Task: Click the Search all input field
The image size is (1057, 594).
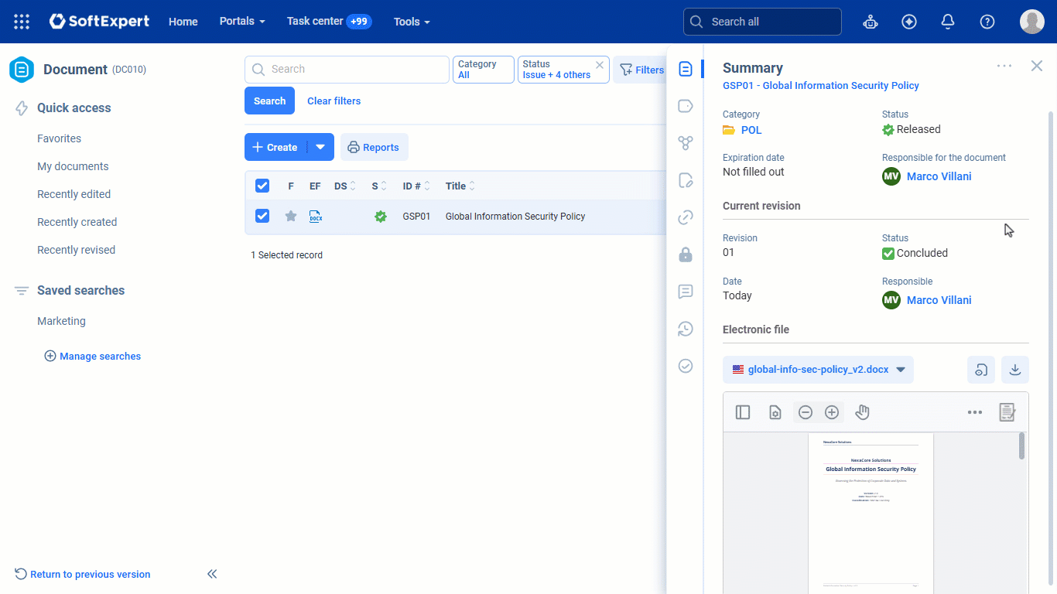Action: click(762, 22)
